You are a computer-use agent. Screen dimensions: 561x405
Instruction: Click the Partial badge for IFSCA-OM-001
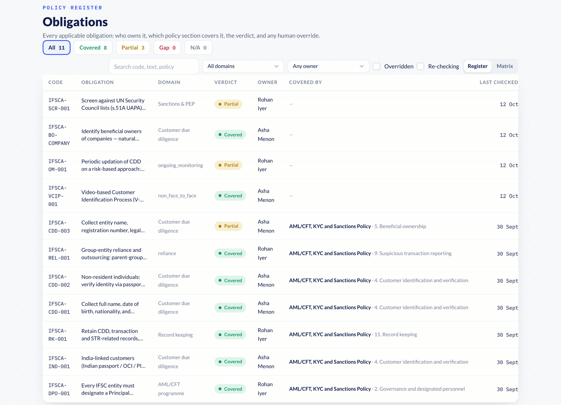[x=228, y=165]
